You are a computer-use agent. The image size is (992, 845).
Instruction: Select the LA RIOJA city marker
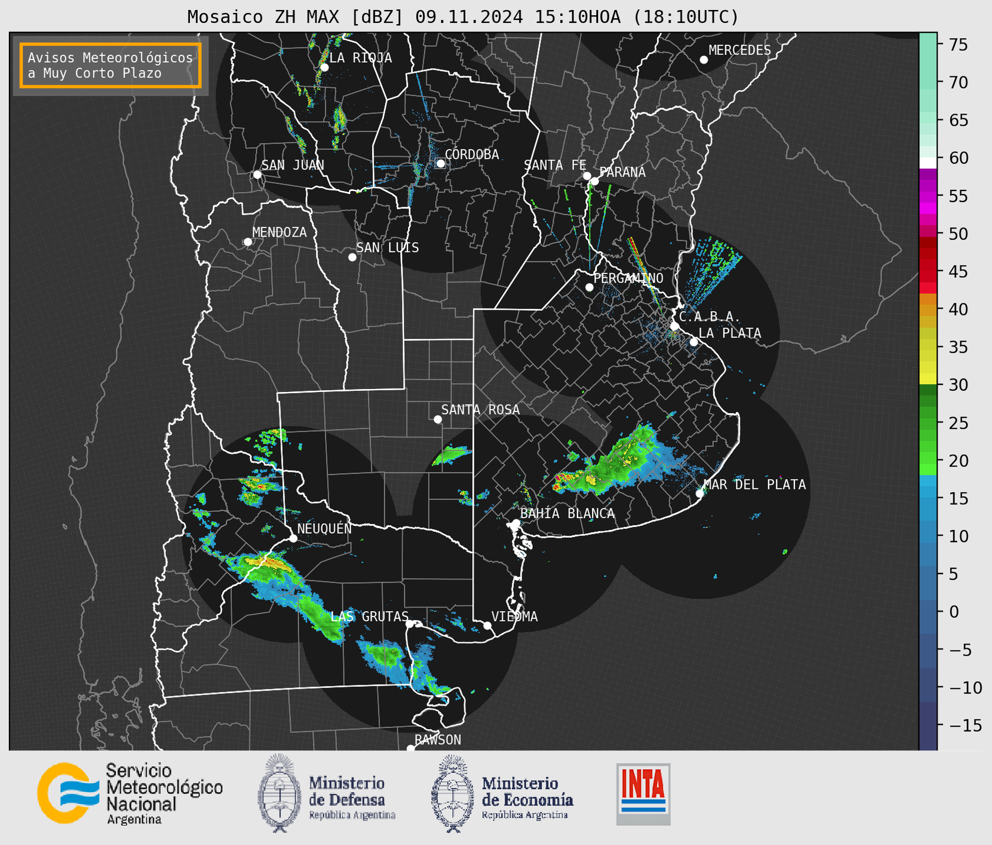click(324, 68)
